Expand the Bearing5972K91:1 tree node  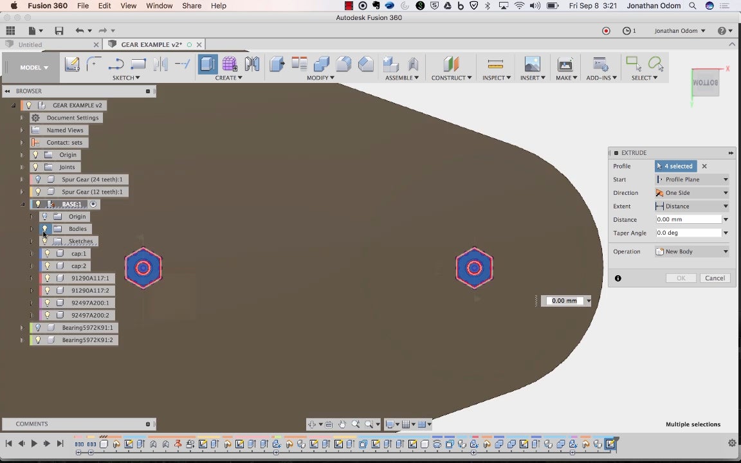coord(22,328)
